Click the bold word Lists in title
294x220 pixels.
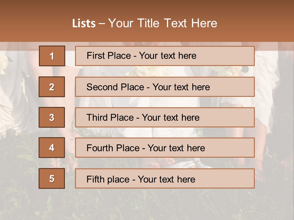coord(84,24)
